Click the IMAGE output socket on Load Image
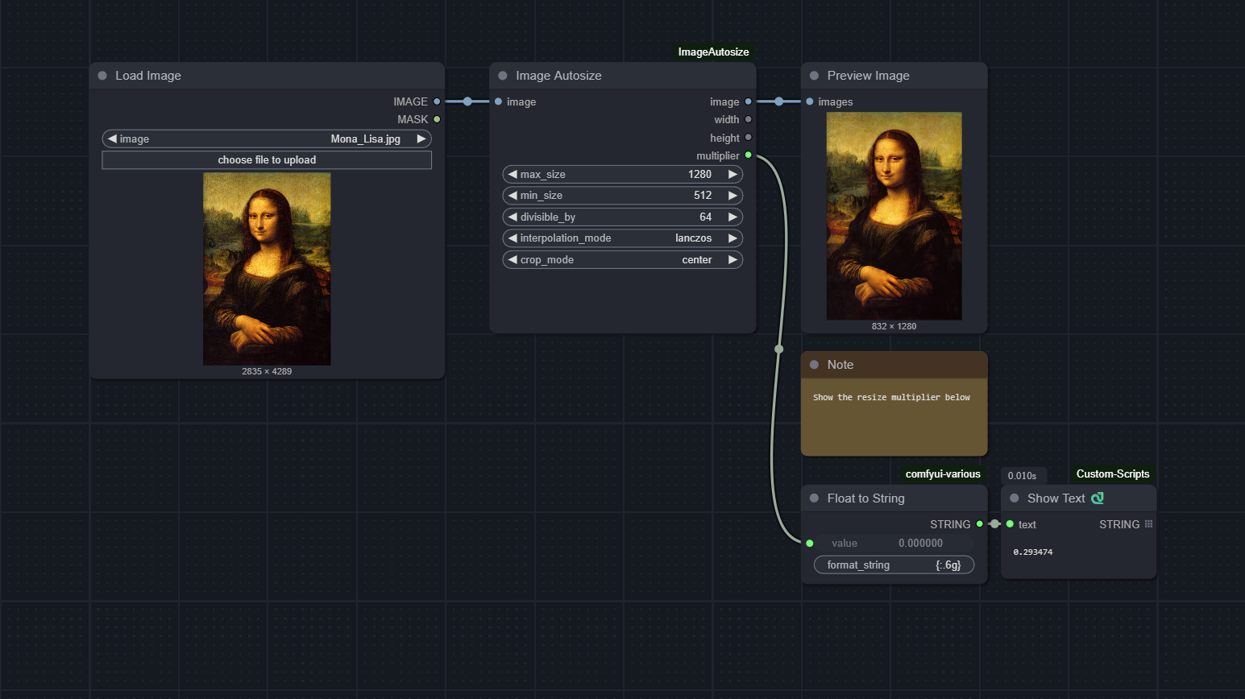The height and width of the screenshot is (699, 1245). point(437,101)
